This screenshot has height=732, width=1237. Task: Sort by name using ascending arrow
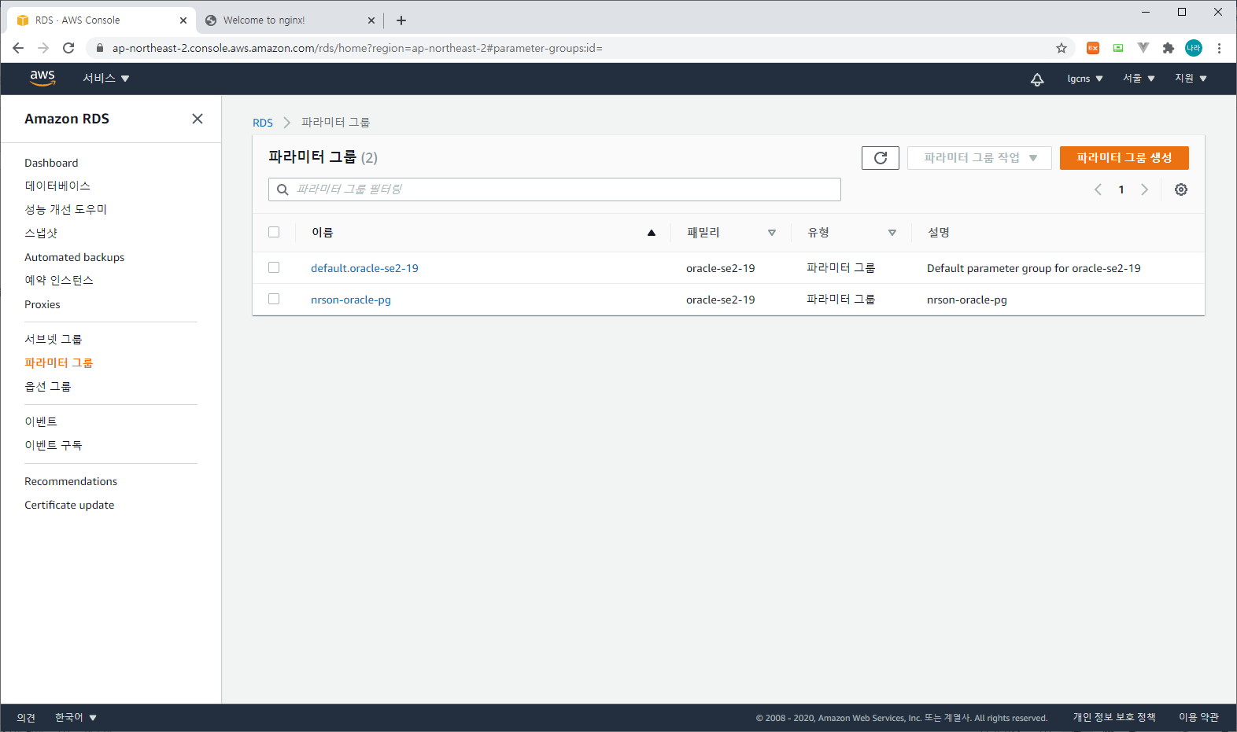[x=652, y=233]
